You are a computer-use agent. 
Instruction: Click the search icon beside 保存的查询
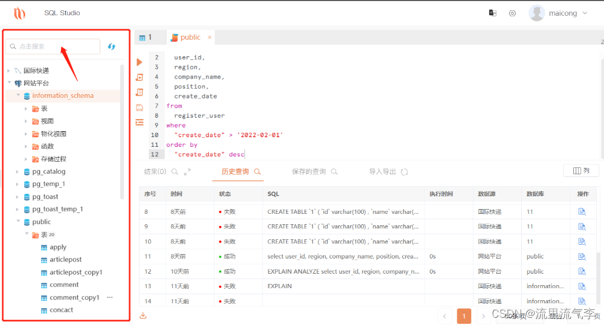pyautogui.click(x=335, y=172)
